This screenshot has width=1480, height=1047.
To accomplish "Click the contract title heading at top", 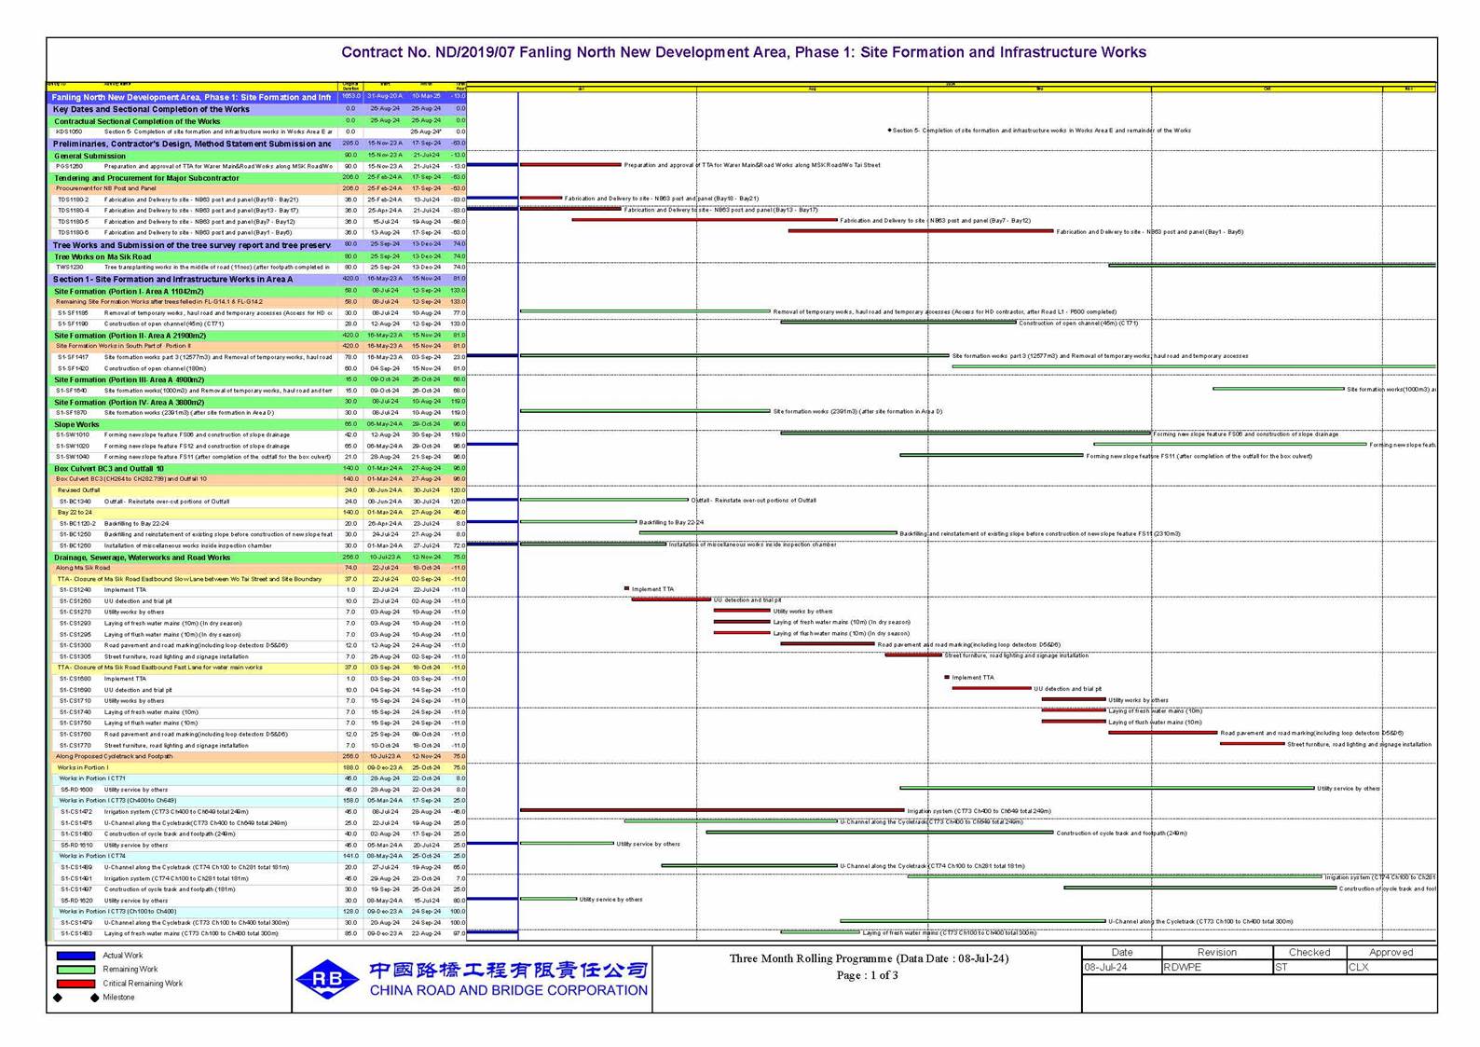I will pyautogui.click(x=743, y=52).
